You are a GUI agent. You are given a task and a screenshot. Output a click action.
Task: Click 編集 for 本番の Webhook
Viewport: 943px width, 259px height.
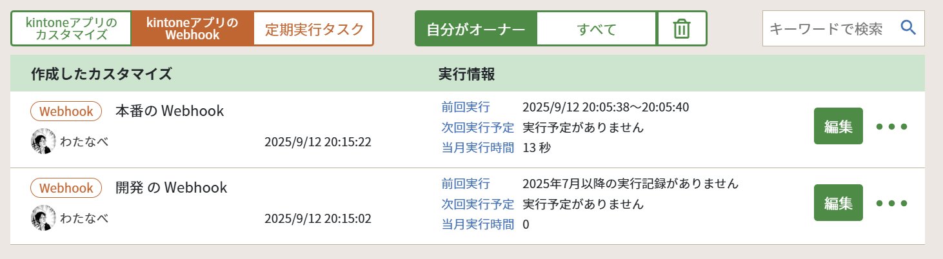(839, 126)
